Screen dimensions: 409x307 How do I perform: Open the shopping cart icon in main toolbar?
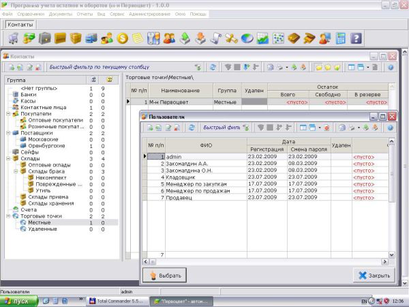tap(13, 39)
